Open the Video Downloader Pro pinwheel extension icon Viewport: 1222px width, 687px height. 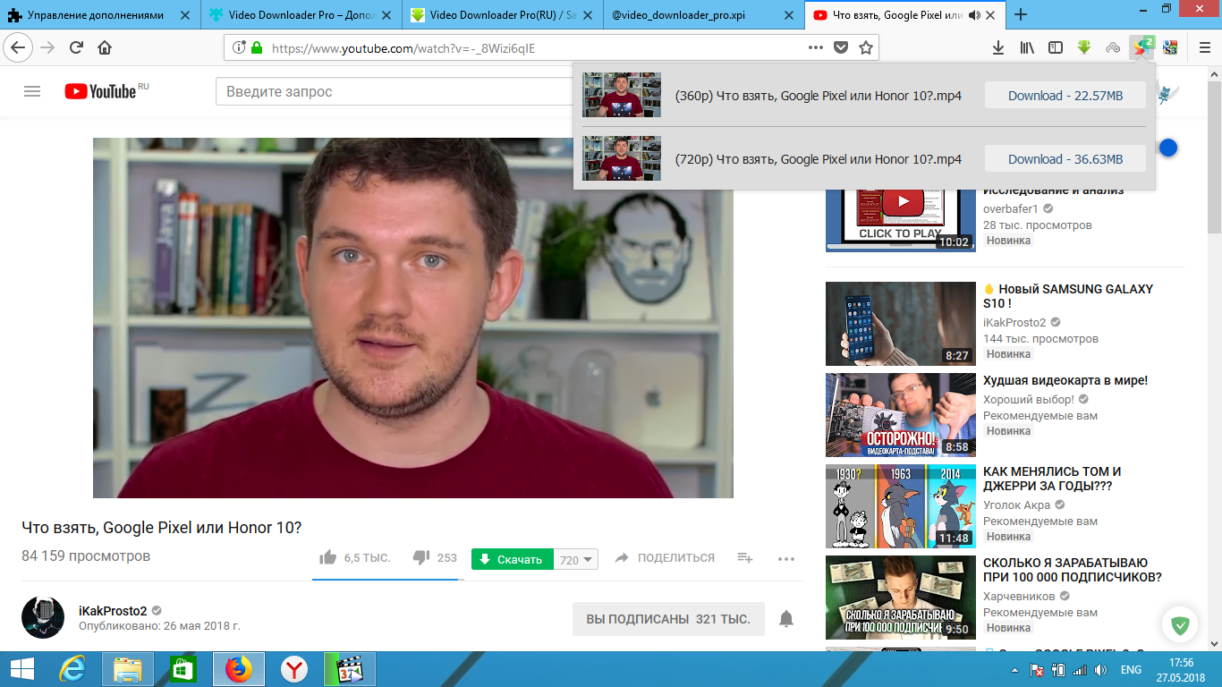1141,47
